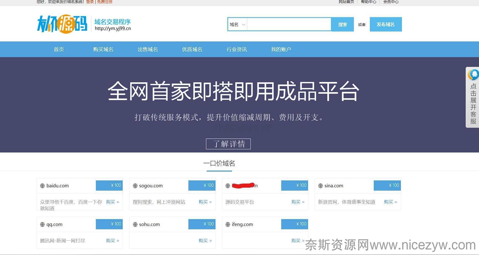The image size is (479, 255).
Task: Open the 会员中心 top link
Action: tap(391, 2)
